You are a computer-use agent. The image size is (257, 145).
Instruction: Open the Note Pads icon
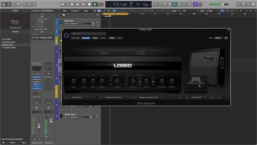[244, 4]
